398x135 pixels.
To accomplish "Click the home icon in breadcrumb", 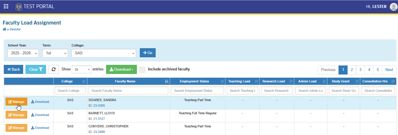I will [4, 29].
